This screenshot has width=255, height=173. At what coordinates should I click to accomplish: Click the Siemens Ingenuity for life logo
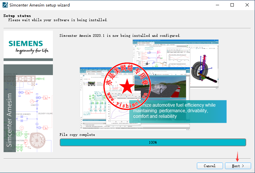(x=28, y=47)
